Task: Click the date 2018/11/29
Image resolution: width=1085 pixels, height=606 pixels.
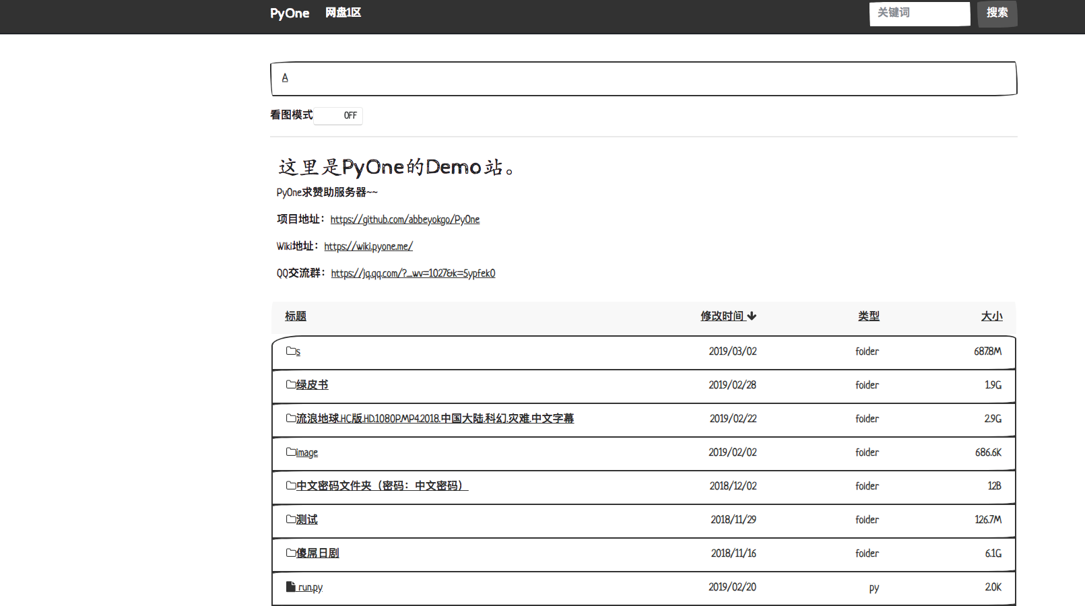Action: point(733,519)
